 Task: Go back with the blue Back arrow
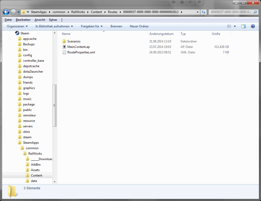click(x=6, y=12)
